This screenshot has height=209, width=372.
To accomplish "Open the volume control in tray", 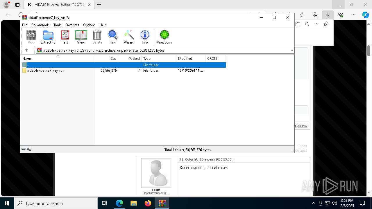I will [335, 203].
